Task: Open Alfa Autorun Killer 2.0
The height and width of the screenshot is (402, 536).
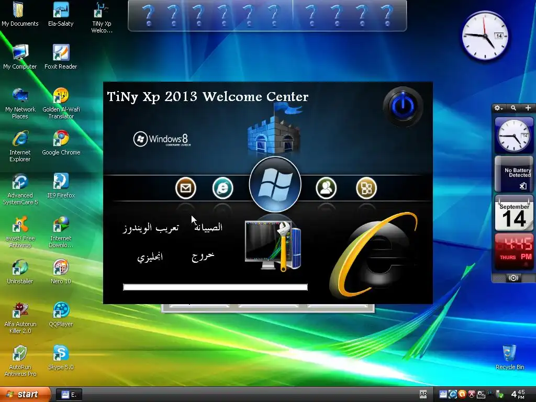Action: (x=20, y=318)
